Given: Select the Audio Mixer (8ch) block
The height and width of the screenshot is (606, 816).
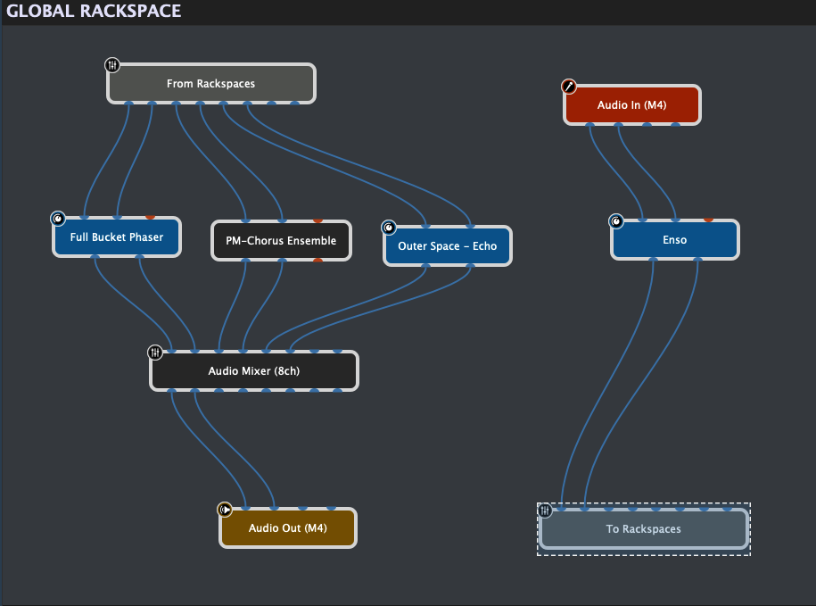Looking at the screenshot, I should [x=253, y=371].
